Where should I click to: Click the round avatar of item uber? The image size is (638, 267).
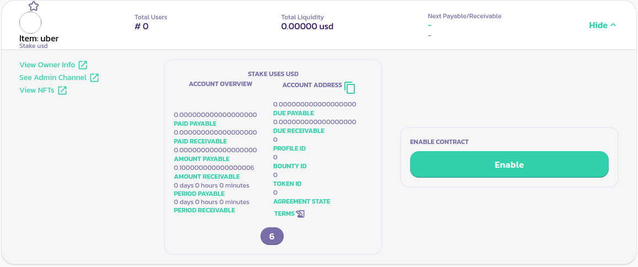tap(30, 23)
